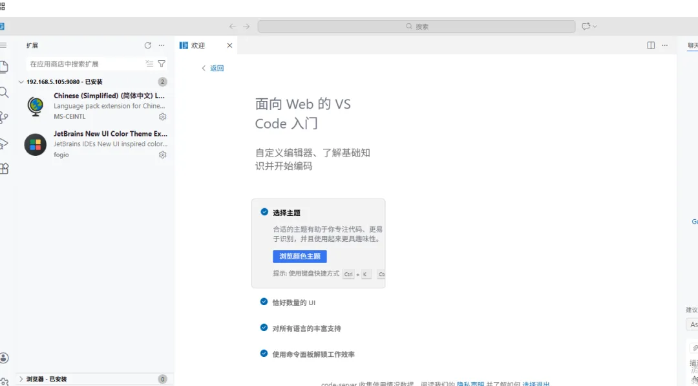698x386 pixels.
Task: Open settings gear for JetBrains theme extension
Action: click(x=162, y=155)
